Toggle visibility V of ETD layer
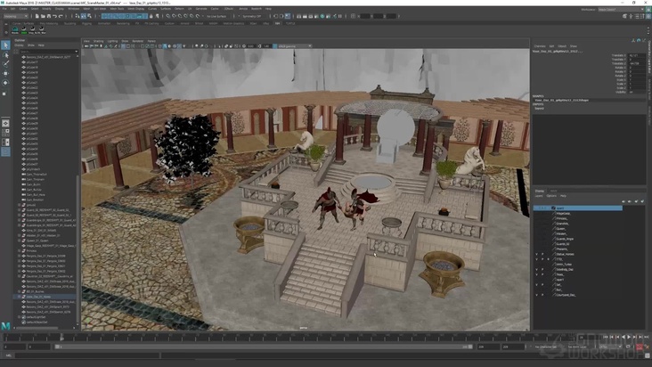 pos(536,259)
